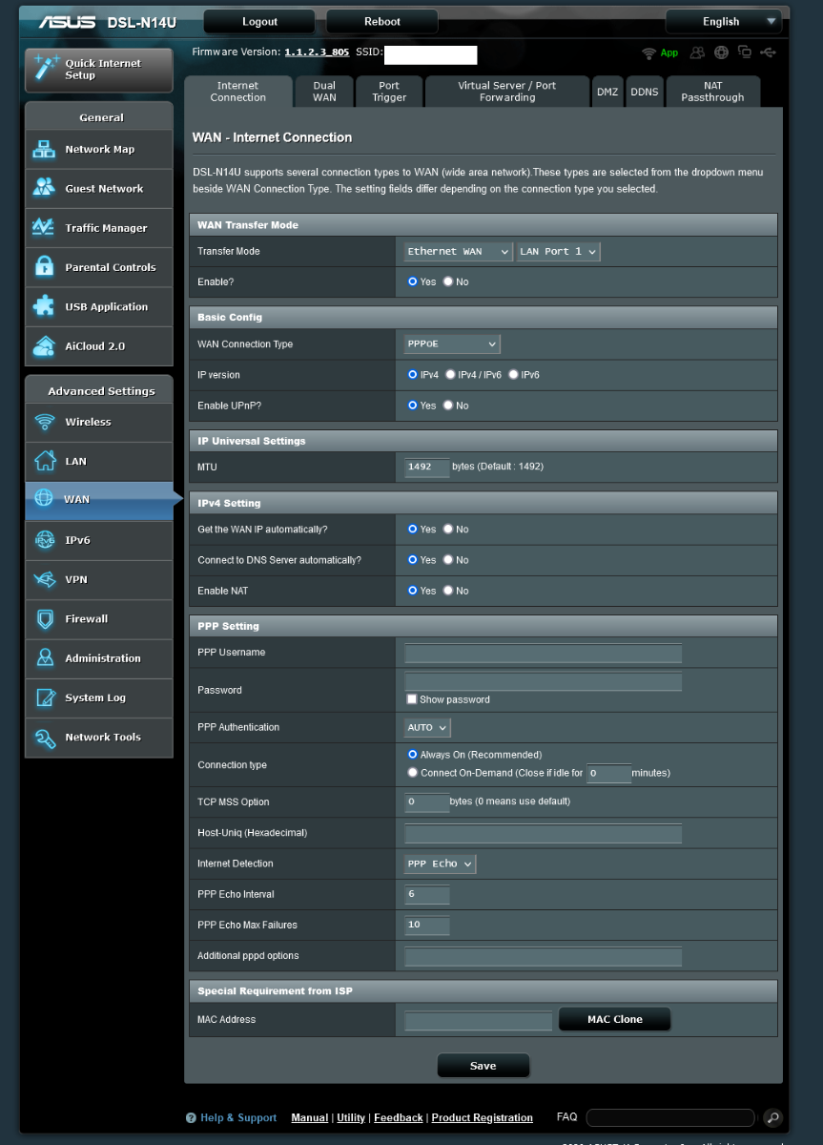Tick the Show password checkbox

pos(412,698)
